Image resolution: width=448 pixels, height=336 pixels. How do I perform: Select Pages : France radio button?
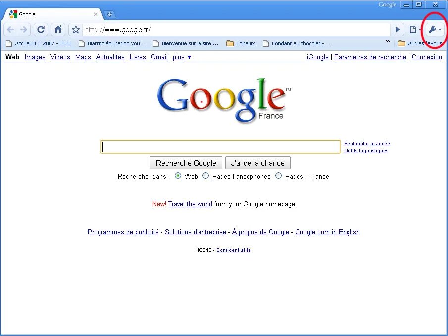click(x=278, y=176)
